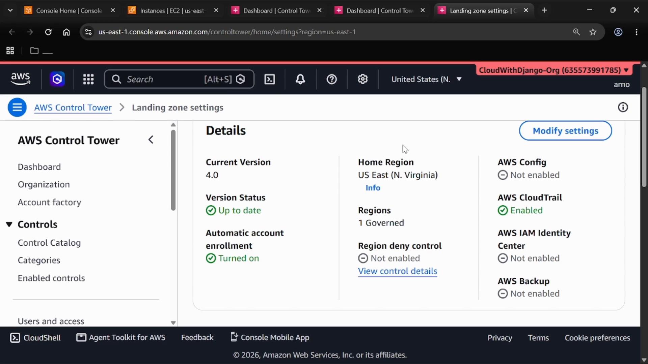The width and height of the screenshot is (648, 364).
Task: Open Organization in the sidebar
Action: [x=44, y=184]
